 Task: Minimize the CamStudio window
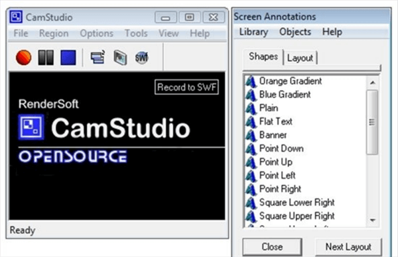pyautogui.click(x=165, y=17)
